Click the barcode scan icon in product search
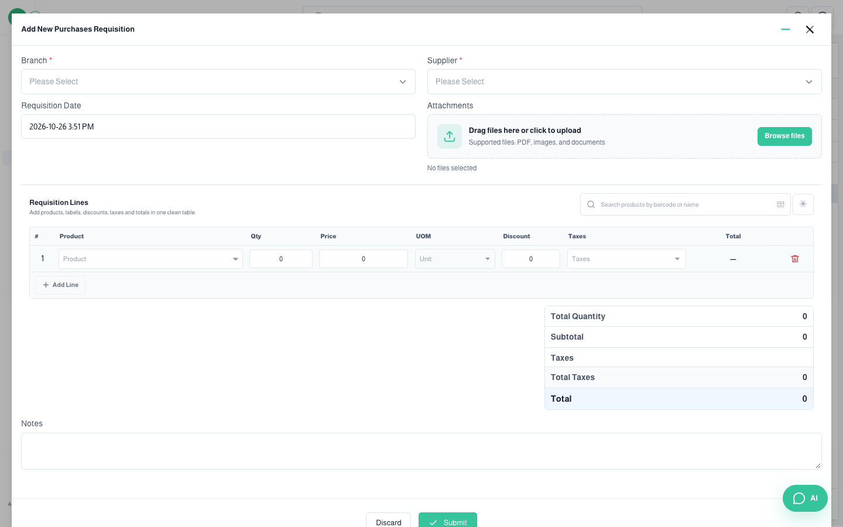The height and width of the screenshot is (527, 843). pos(780,204)
